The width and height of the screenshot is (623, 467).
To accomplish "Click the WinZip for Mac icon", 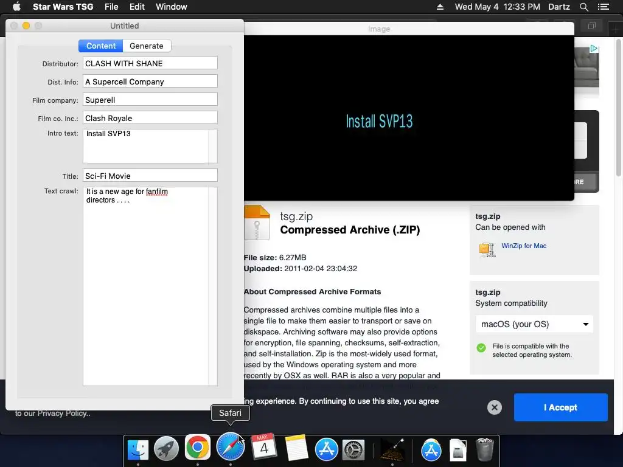I will pyautogui.click(x=487, y=250).
